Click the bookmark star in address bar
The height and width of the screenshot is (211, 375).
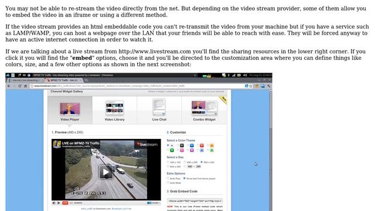click(x=251, y=86)
